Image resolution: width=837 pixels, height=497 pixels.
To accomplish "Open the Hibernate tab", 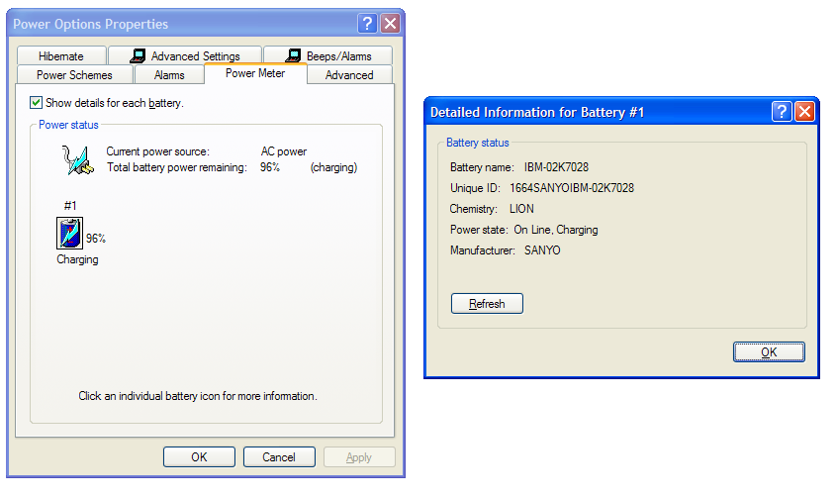I will (61, 55).
